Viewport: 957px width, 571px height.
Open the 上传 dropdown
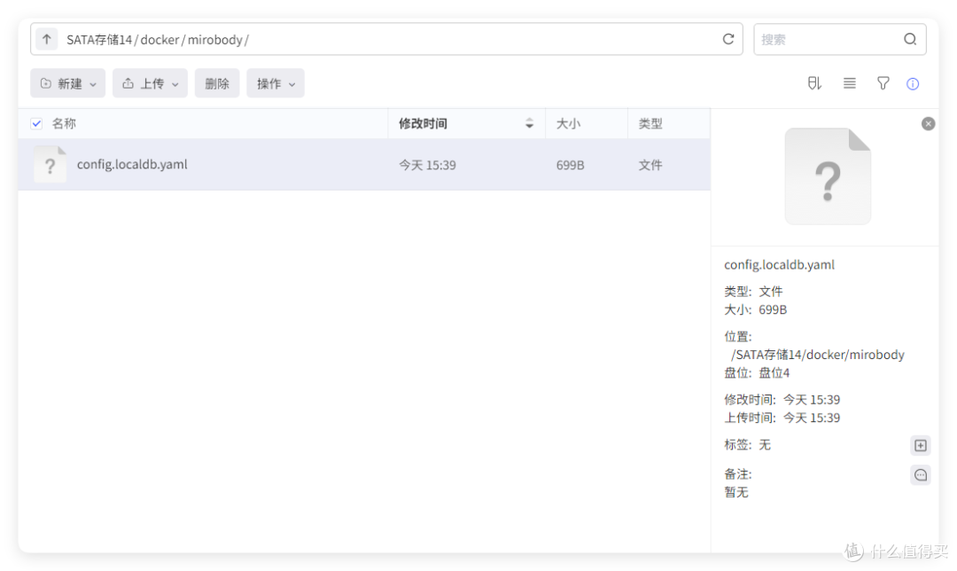[150, 83]
